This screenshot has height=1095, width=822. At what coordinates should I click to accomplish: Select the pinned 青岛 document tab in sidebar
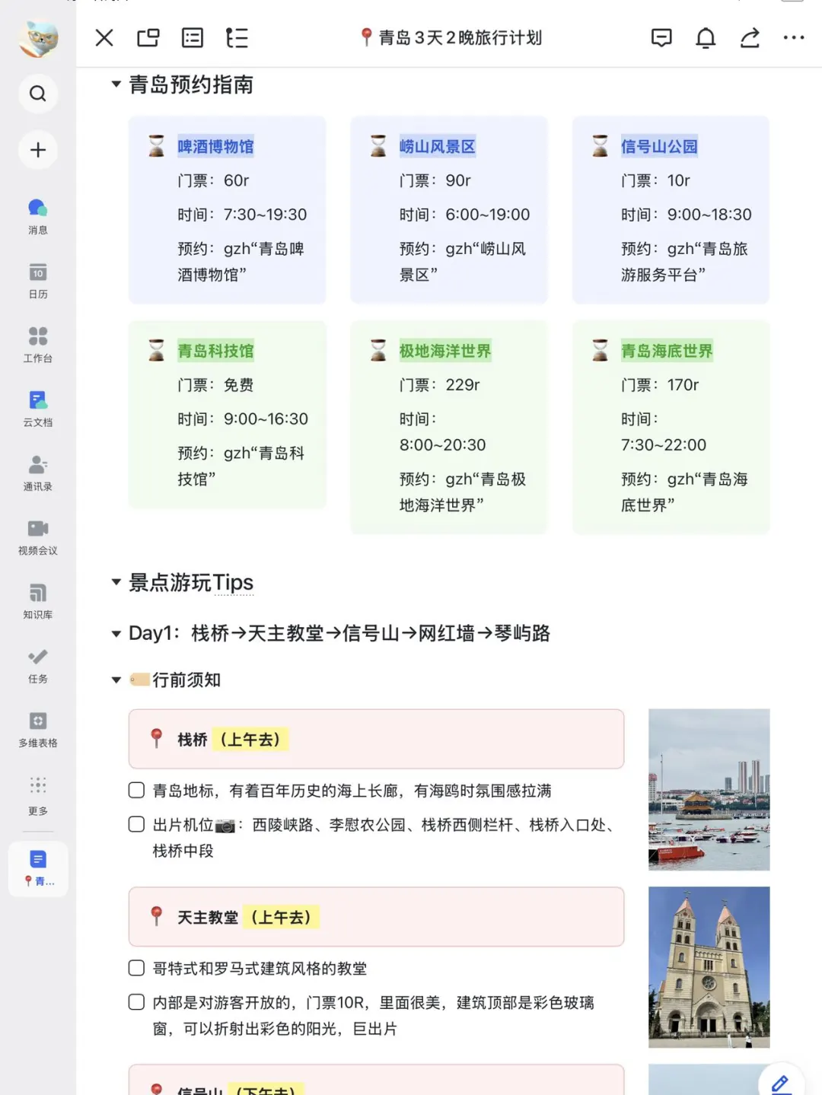[38, 868]
